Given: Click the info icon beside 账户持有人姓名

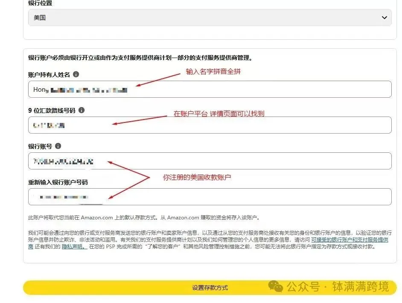Looking at the screenshot, I should [x=76, y=73].
